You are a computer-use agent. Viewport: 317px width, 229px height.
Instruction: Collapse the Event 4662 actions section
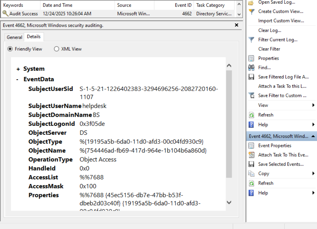[313, 136]
